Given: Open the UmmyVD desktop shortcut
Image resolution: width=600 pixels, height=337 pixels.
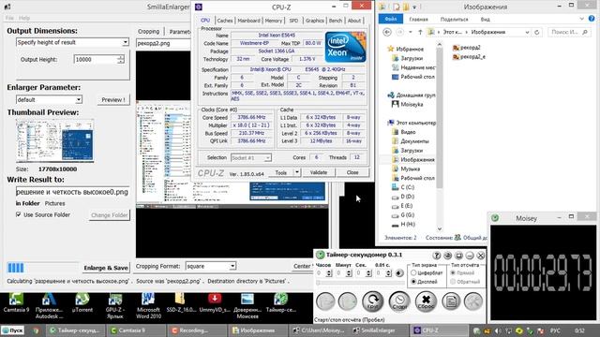Looking at the screenshot, I should (x=215, y=302).
